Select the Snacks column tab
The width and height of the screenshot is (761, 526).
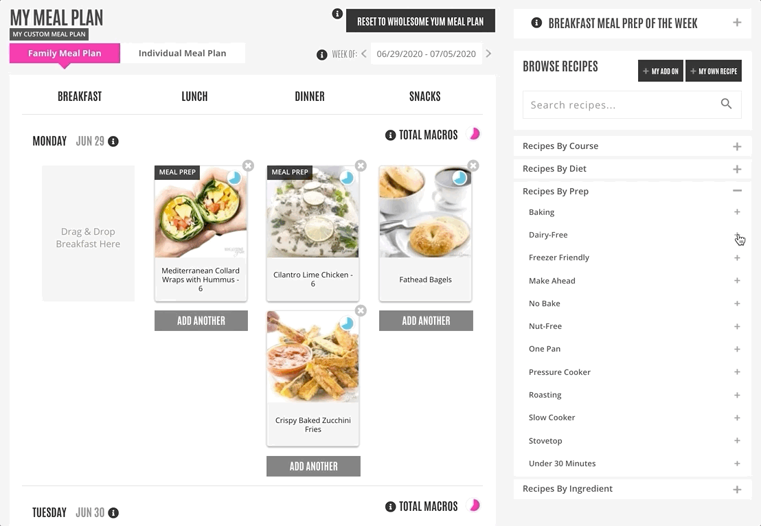point(424,96)
